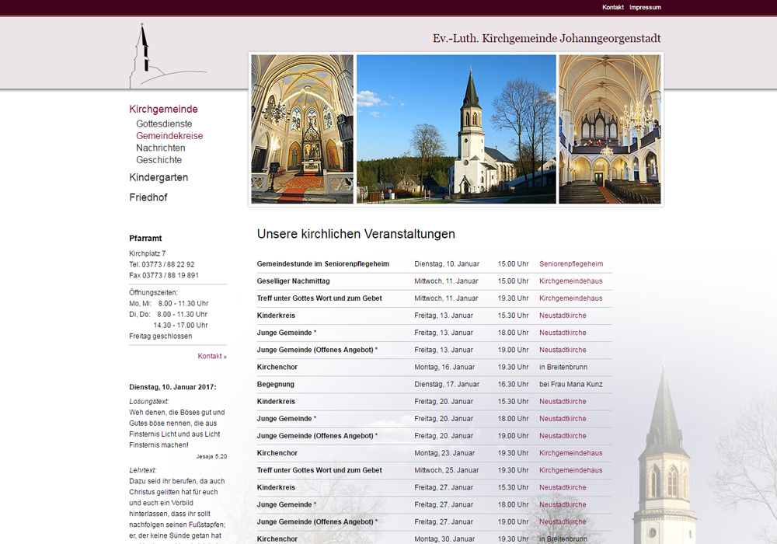This screenshot has width=777, height=544.
Task: Open the Kirchgemeinde menu section
Action: coord(163,109)
